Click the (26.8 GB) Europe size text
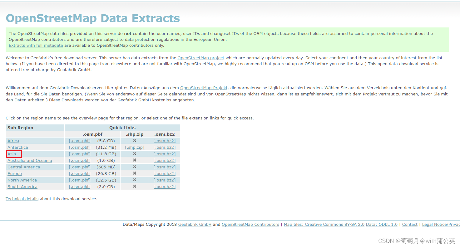Screen dimensions: 460x247 pos(106,174)
